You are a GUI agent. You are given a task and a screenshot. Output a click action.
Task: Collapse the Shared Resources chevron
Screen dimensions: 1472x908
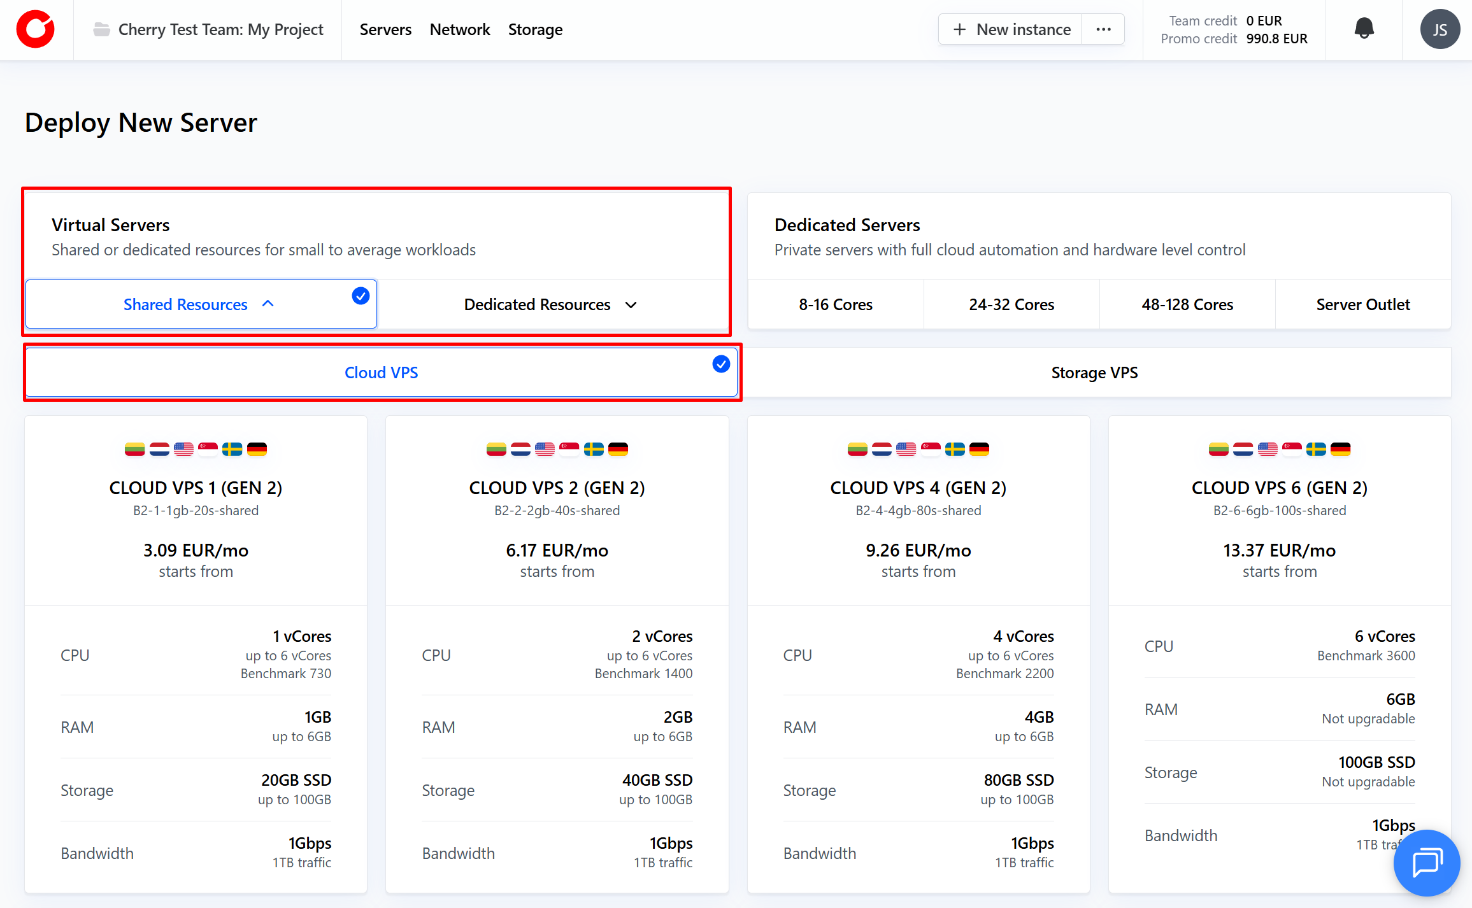pyautogui.click(x=268, y=304)
